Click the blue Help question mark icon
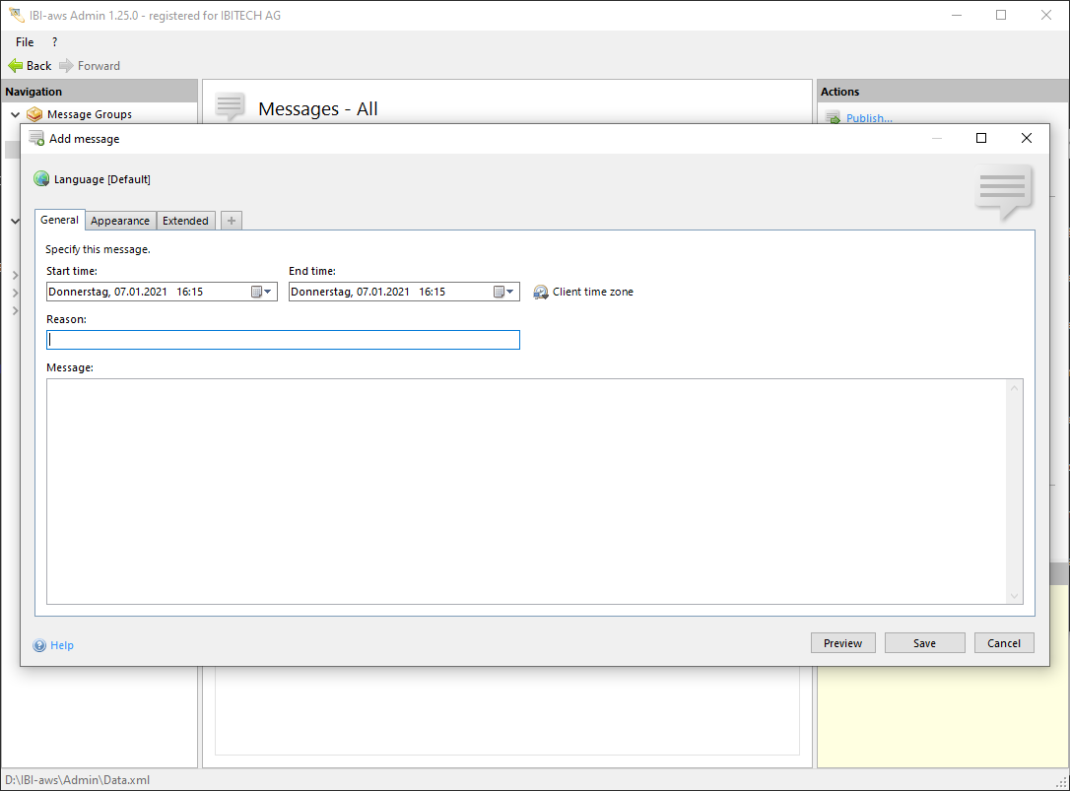The image size is (1070, 791). click(39, 645)
